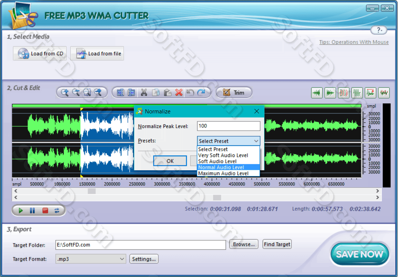Click the SAVE NOW button

360,254
